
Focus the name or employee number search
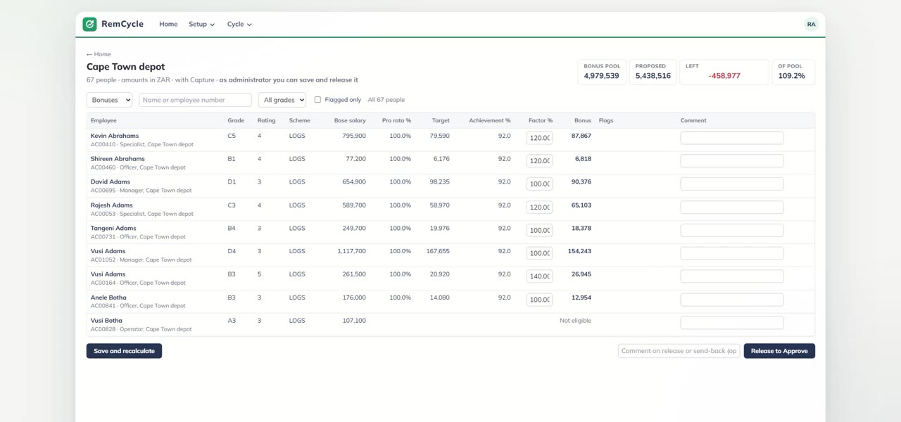[x=195, y=100]
